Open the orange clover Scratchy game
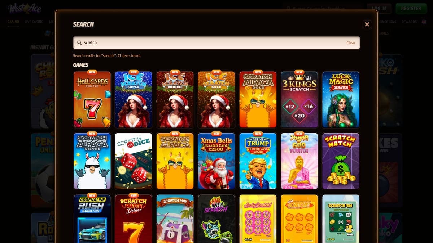 [x=299, y=219]
